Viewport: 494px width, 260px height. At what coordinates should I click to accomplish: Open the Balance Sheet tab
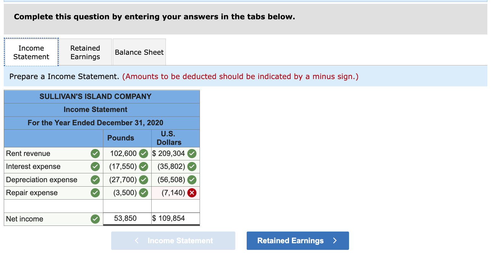tap(139, 52)
